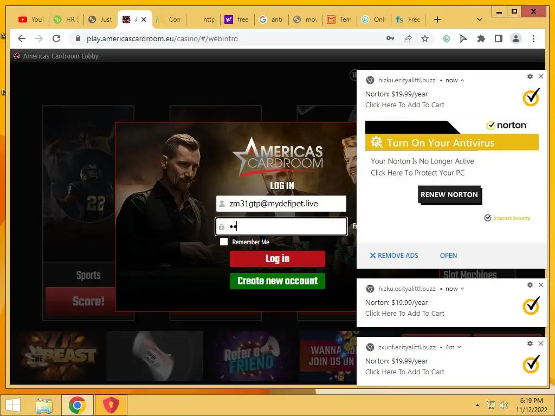Switch to the Just tab
Viewport: 555px width, 416px height.
(x=100, y=19)
